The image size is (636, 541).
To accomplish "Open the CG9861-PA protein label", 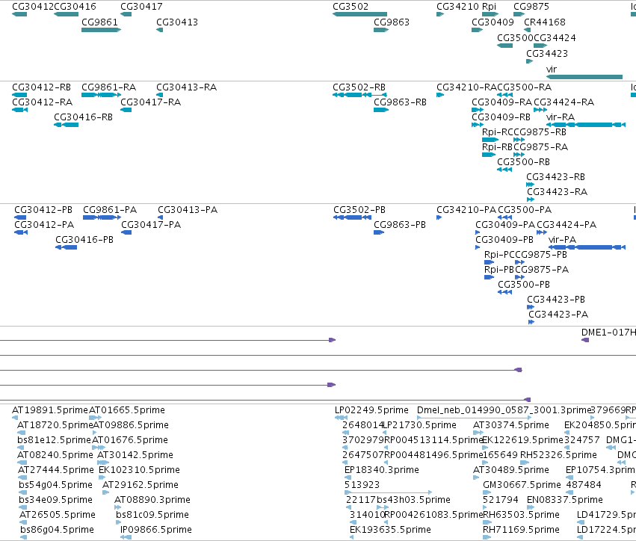I will point(110,210).
